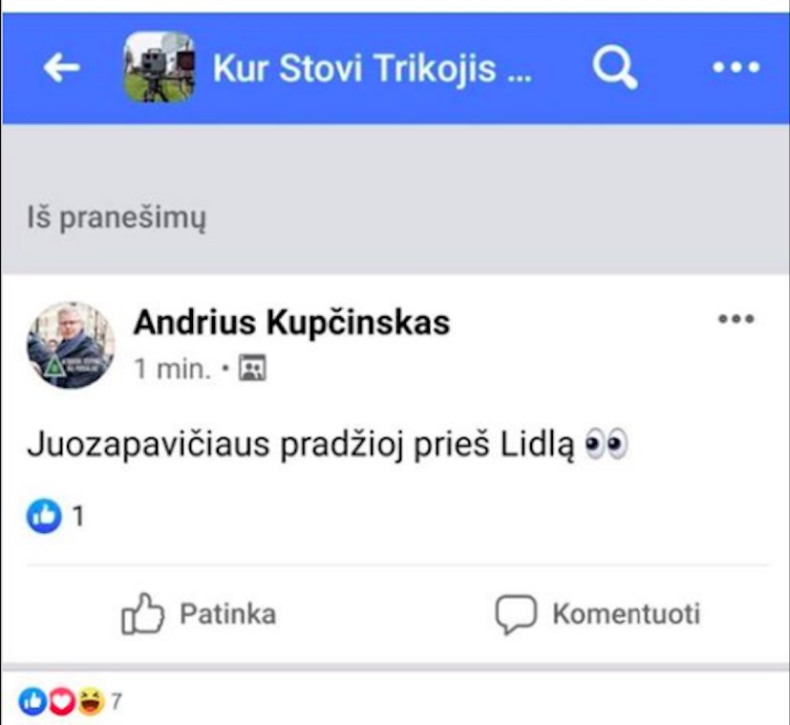Like the post with Patinka button
The image size is (790, 725).
tap(199, 613)
